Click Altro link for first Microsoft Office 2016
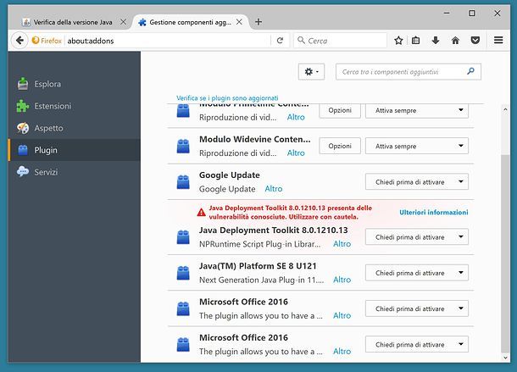 pos(342,315)
